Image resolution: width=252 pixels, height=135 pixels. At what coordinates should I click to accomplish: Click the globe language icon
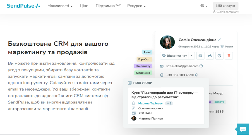click(x=202, y=6)
